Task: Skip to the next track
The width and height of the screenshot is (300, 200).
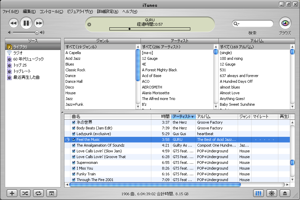Action: tap(39, 23)
